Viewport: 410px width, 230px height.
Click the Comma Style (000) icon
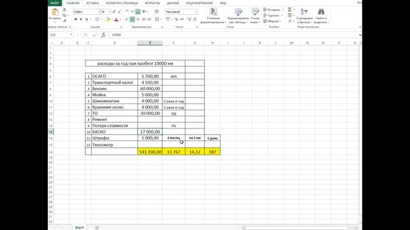pyautogui.click(x=182, y=19)
